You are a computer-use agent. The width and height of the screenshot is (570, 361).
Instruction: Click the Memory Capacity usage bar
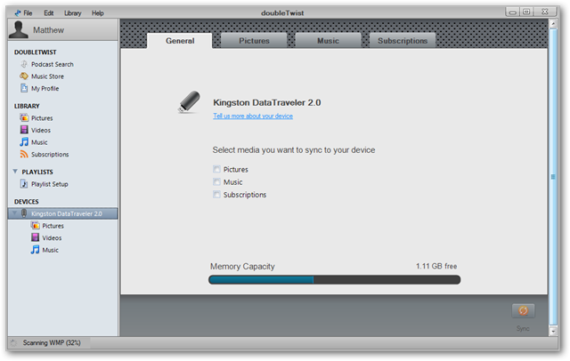335,280
